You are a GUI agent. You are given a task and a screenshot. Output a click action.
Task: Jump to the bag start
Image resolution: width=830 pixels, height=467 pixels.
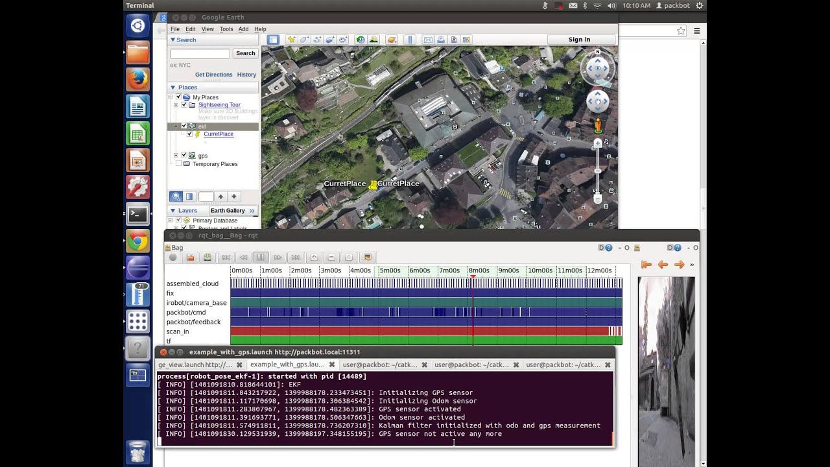pyautogui.click(x=226, y=257)
